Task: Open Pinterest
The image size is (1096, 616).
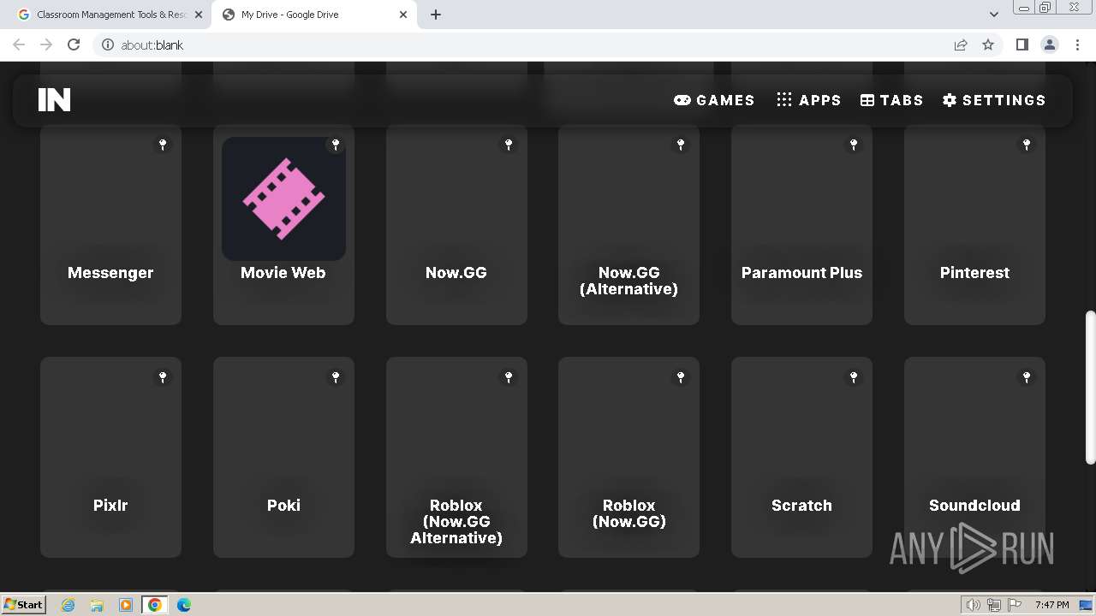Action: [974, 224]
